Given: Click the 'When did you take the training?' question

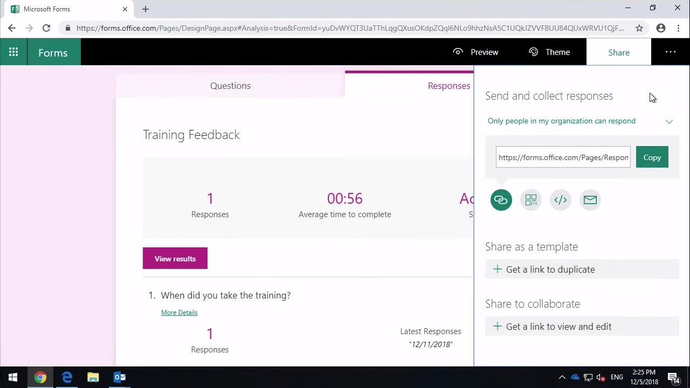Looking at the screenshot, I should pyautogui.click(x=225, y=295).
